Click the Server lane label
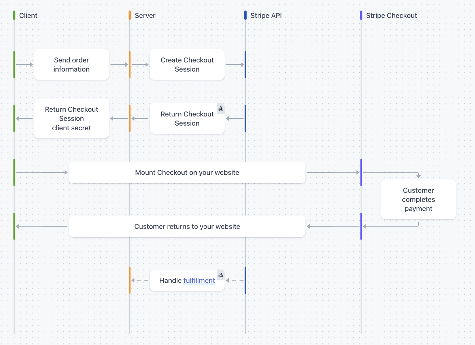 pyautogui.click(x=145, y=16)
